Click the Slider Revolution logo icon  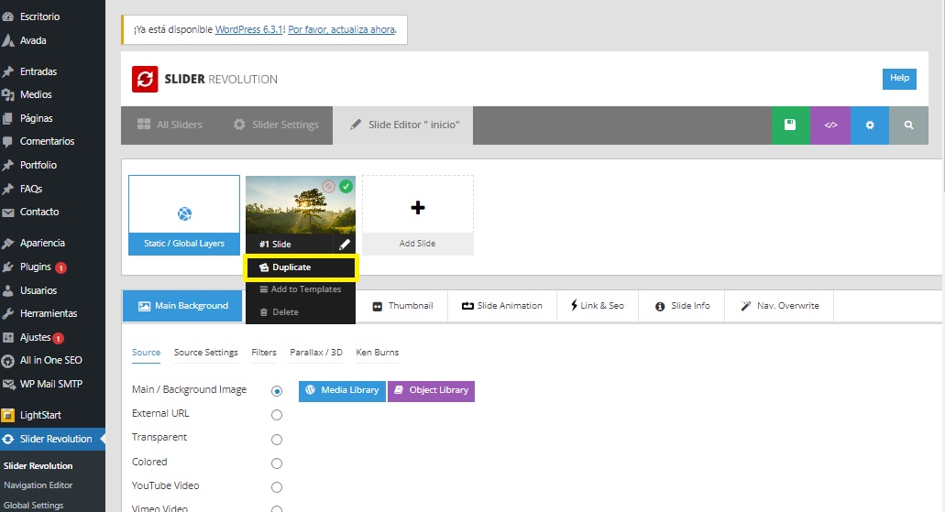click(145, 79)
